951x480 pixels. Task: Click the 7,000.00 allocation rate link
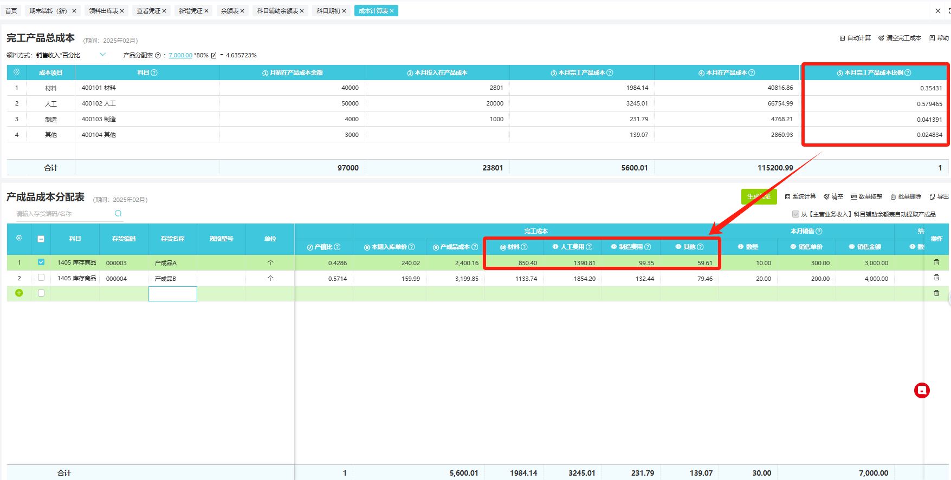tap(180, 56)
